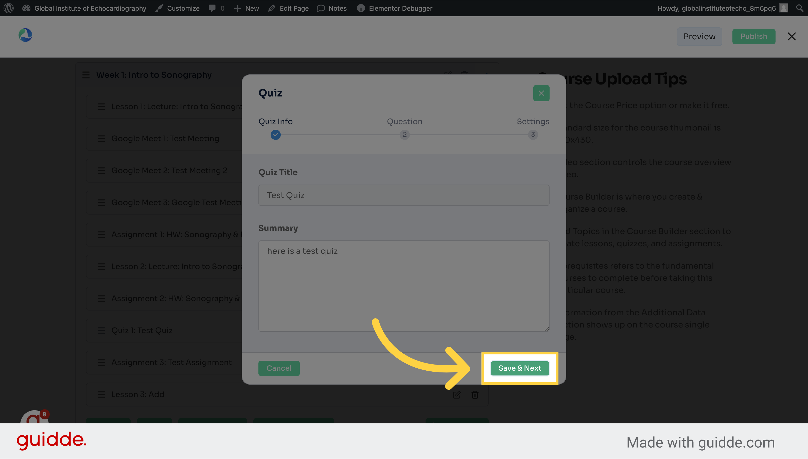Switch to the Question tab
This screenshot has width=808, height=459.
coord(404,128)
